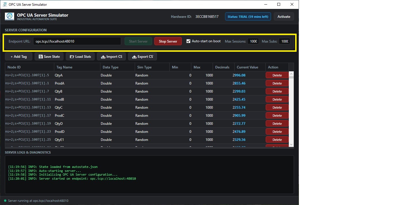Click the scroll up arrow of tag table
The image size is (397, 205).
[x=291, y=73]
